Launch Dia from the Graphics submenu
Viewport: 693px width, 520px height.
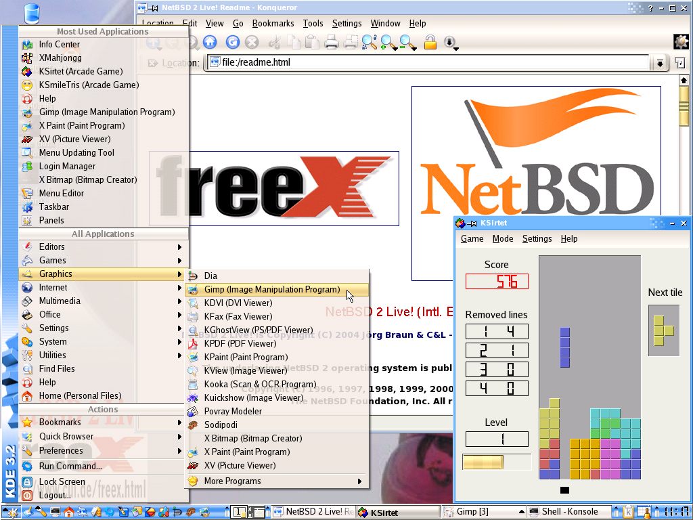[x=277, y=276]
